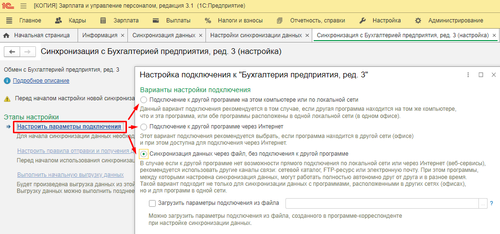500x234 pixels.
Task: Click the Этапы настройки heading
Action: [x=31, y=117]
